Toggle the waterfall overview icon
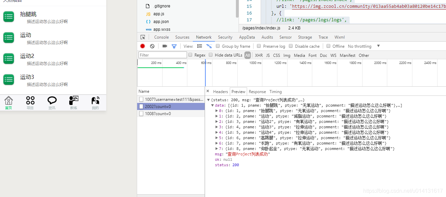Viewport: 446px width, 197px height. coord(209,46)
